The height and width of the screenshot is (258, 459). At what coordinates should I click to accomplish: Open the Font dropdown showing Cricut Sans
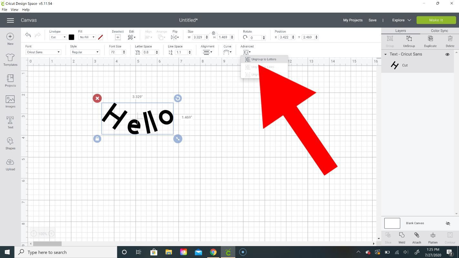(43, 52)
